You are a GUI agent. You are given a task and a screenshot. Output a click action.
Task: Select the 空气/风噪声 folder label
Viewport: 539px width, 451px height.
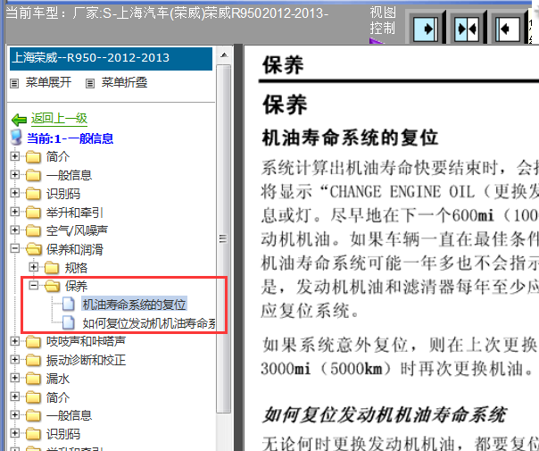click(x=77, y=230)
